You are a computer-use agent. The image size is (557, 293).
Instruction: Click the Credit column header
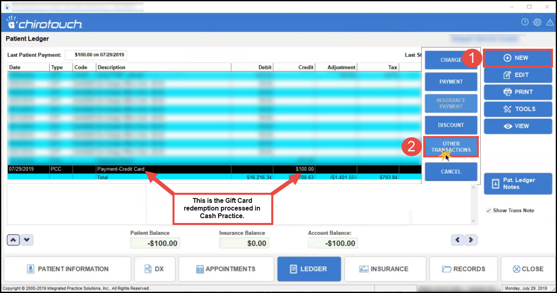(x=294, y=67)
